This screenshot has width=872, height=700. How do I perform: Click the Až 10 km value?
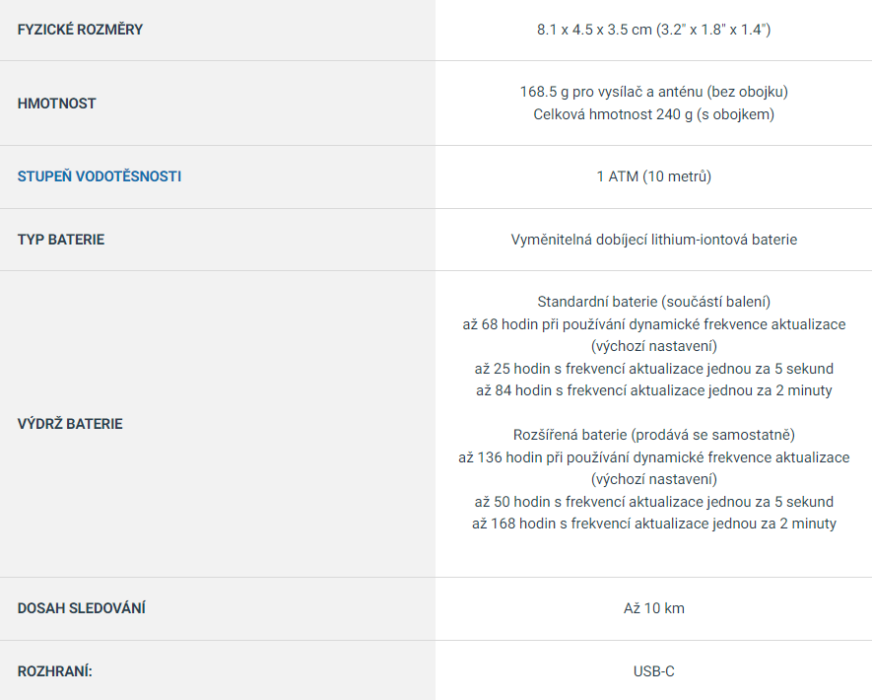[x=653, y=608]
